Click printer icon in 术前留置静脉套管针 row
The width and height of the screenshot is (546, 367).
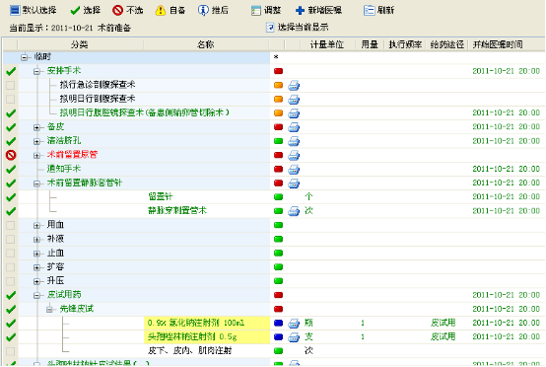(x=294, y=183)
